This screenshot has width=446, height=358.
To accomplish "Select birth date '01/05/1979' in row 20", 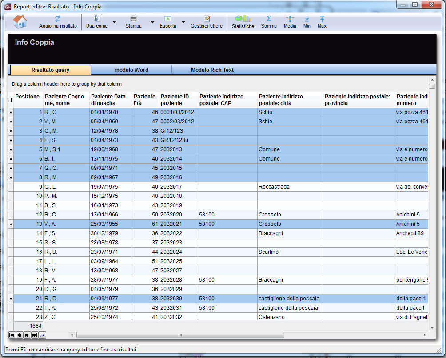I will point(111,289).
